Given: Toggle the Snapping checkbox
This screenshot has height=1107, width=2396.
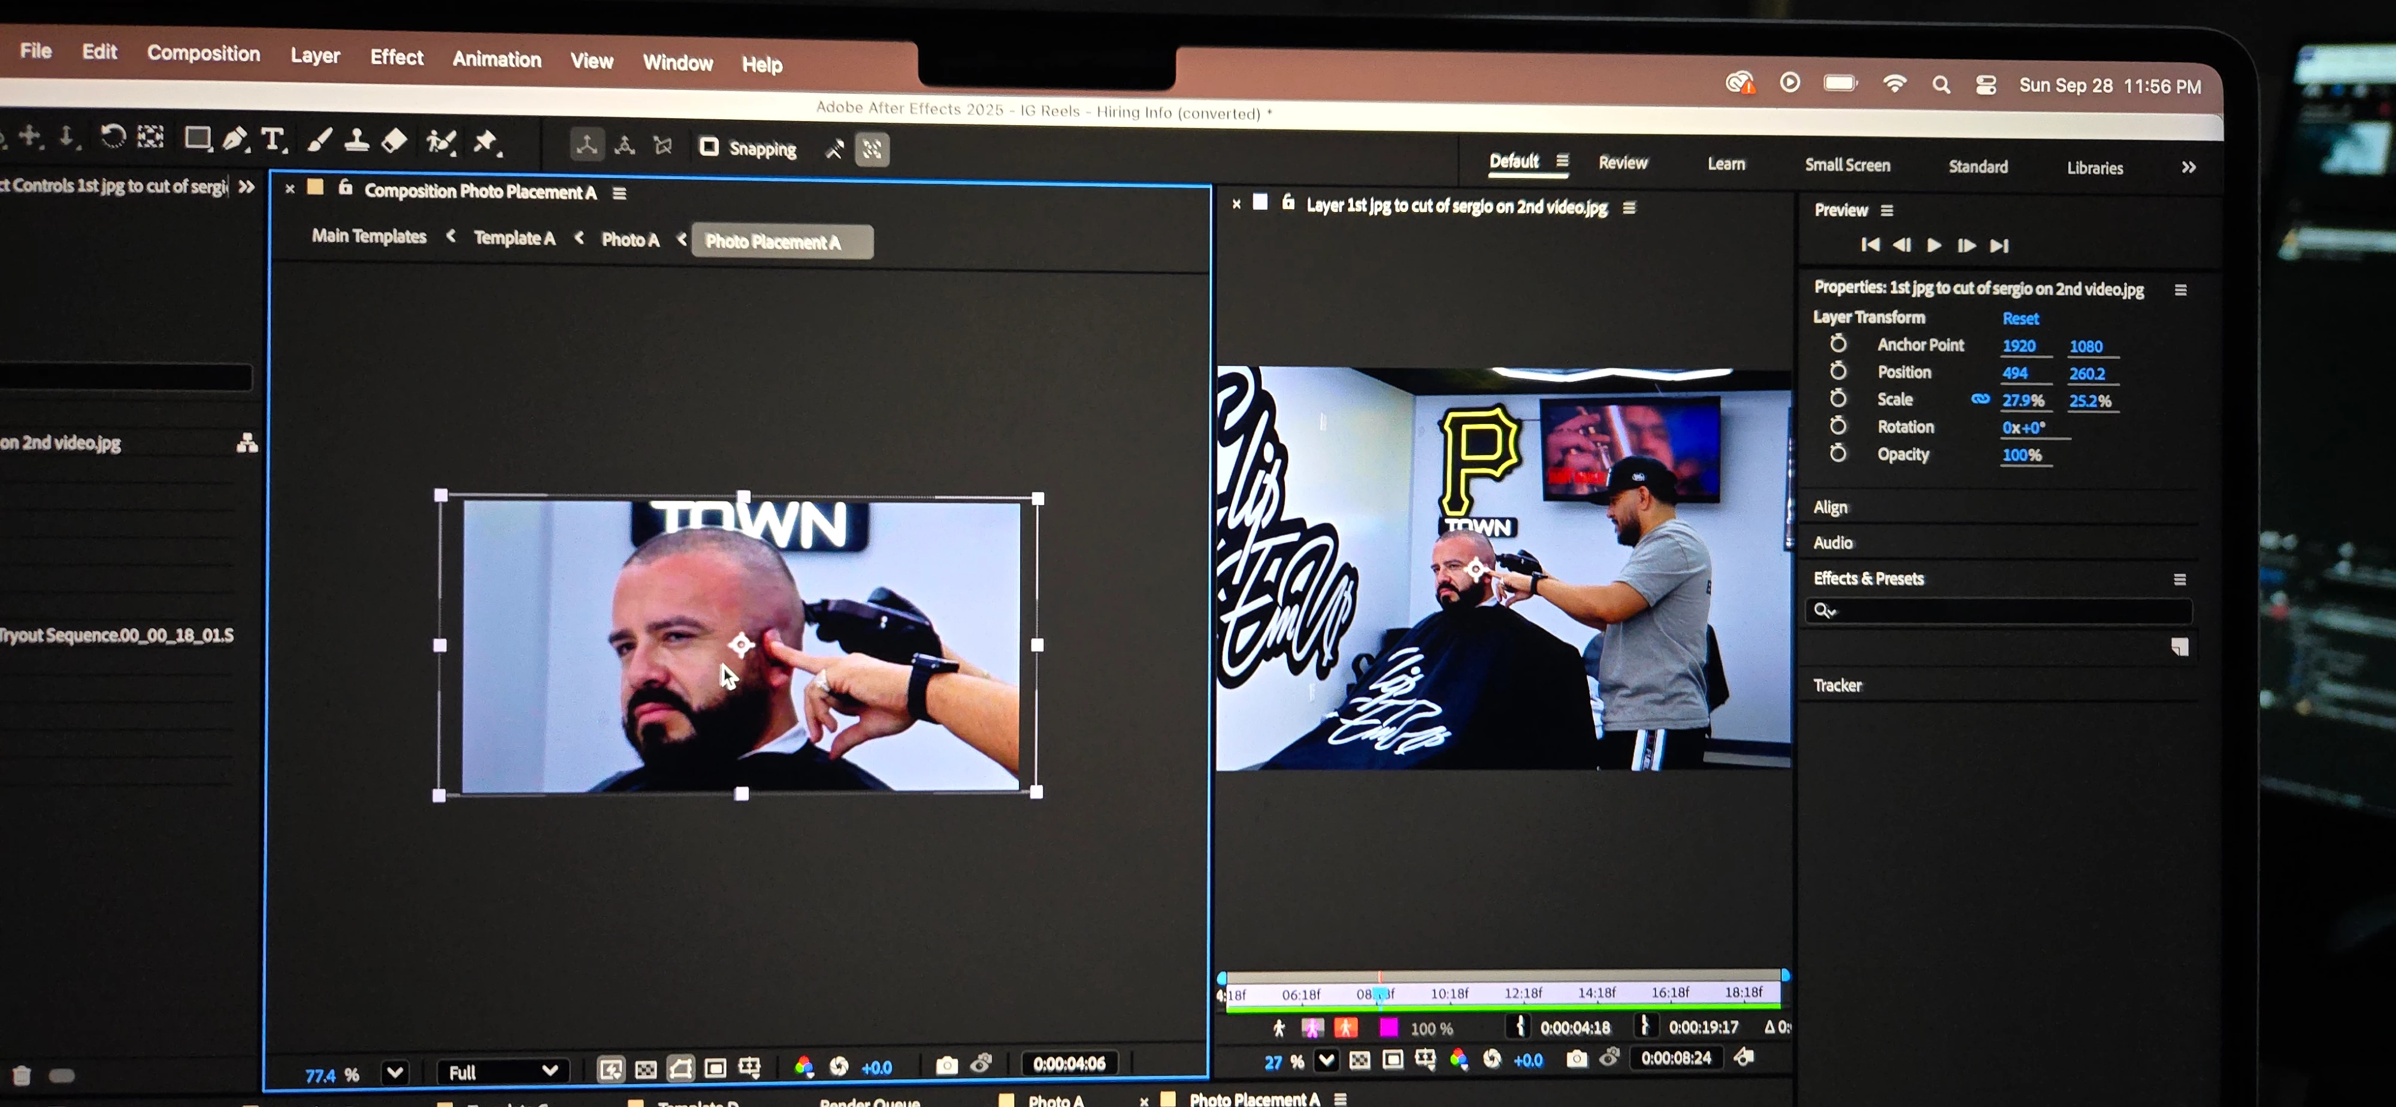Looking at the screenshot, I should click(x=709, y=147).
